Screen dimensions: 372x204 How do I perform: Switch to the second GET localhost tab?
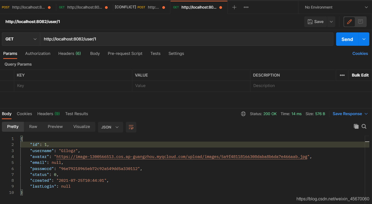pos(83,7)
